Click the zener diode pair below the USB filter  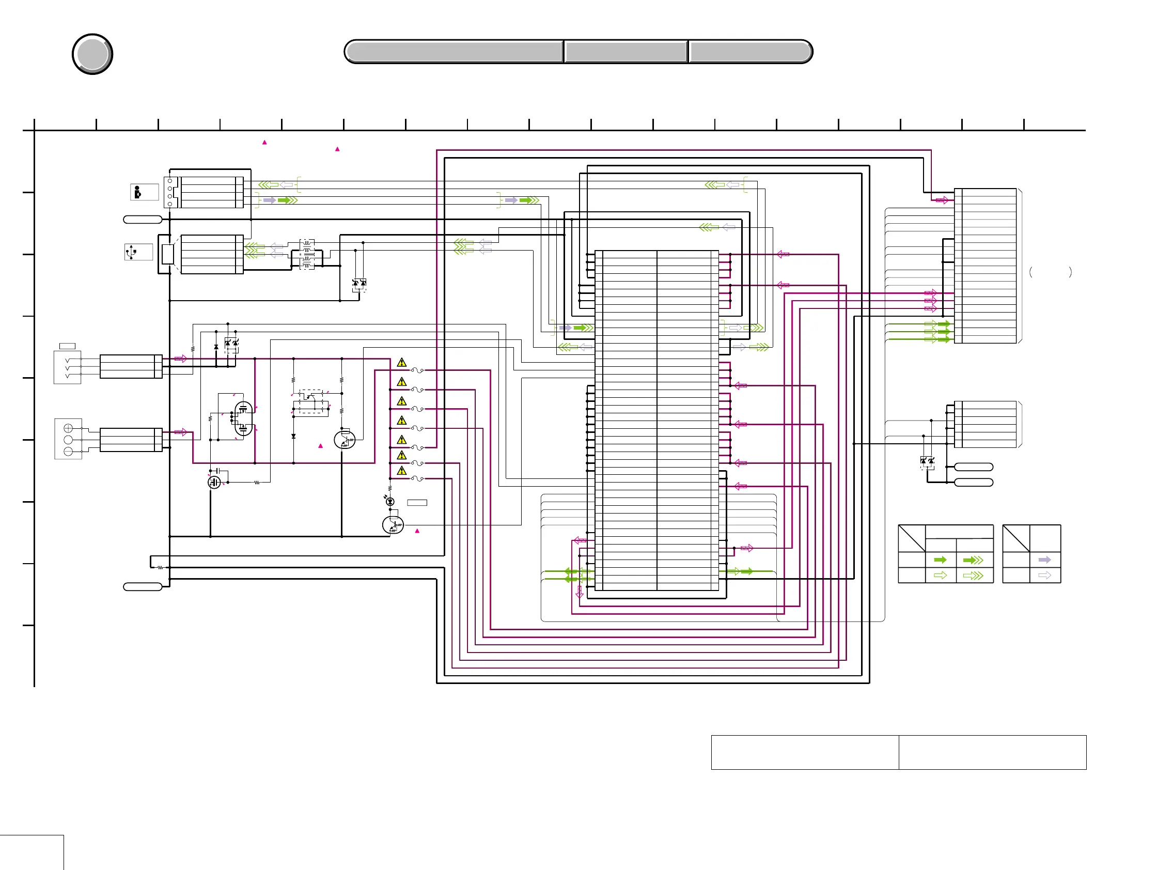pos(359,285)
